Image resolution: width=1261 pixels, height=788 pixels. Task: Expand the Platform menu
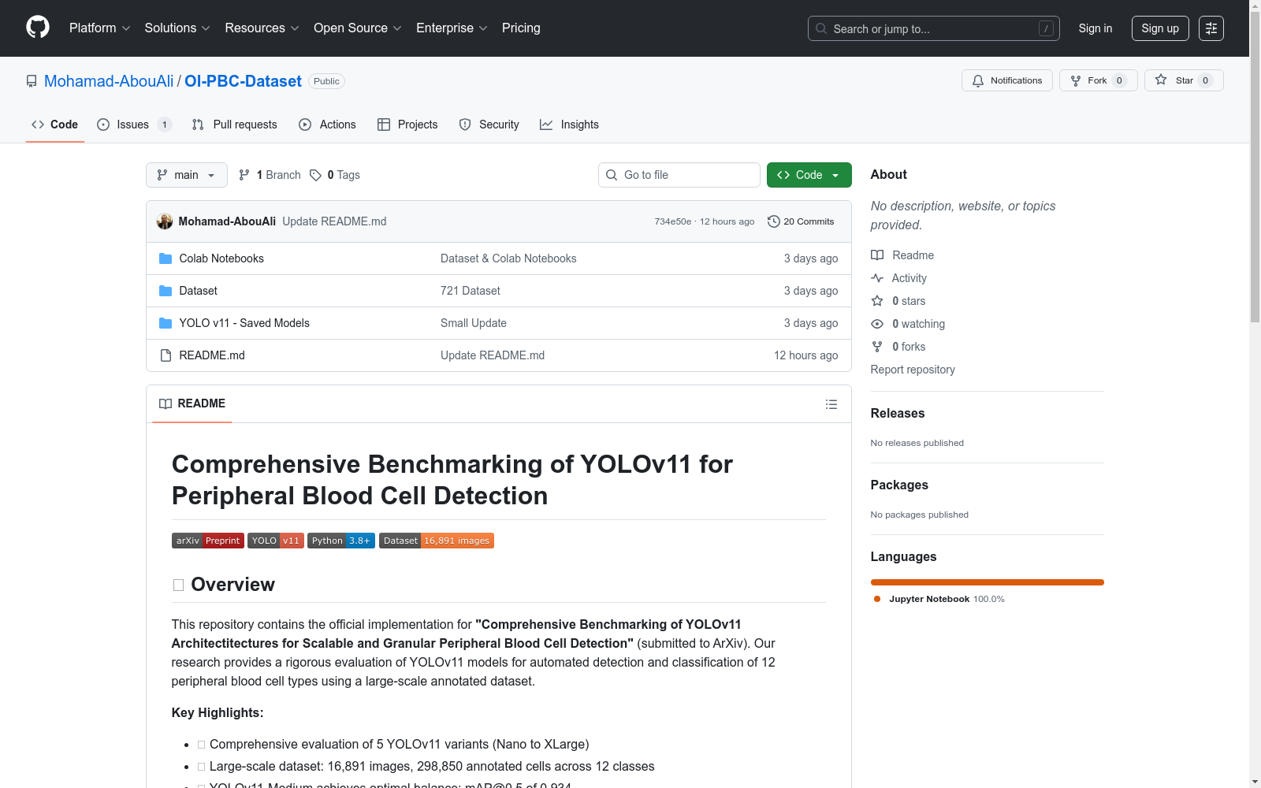pos(100,28)
